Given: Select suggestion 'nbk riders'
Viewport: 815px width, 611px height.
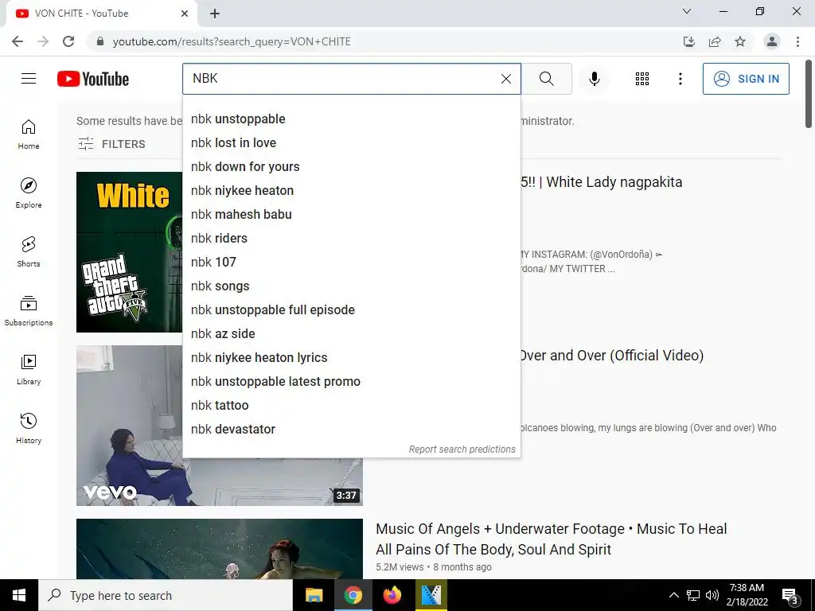Looking at the screenshot, I should click(x=351, y=239).
